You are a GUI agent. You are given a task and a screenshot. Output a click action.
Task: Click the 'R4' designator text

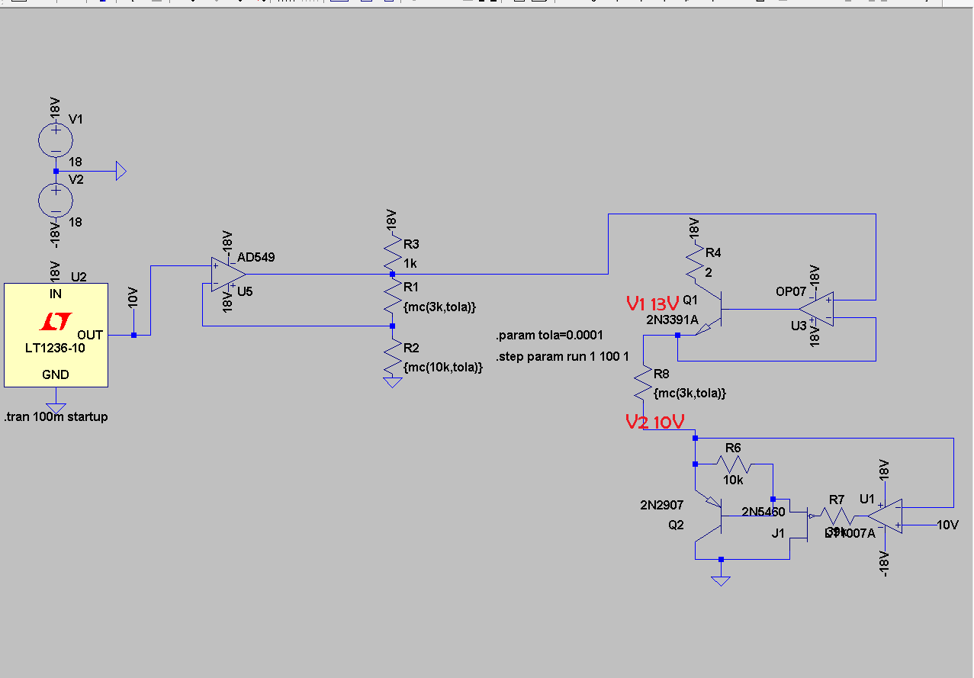(713, 252)
